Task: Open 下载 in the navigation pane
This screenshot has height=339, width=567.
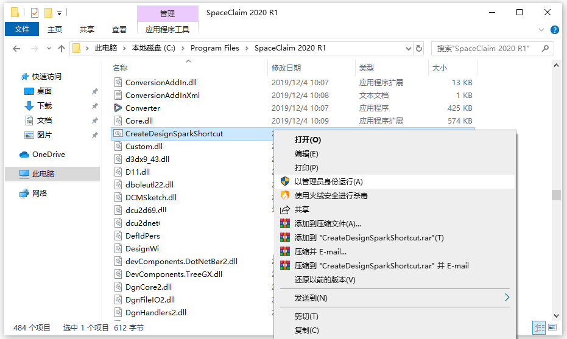Action: point(44,105)
